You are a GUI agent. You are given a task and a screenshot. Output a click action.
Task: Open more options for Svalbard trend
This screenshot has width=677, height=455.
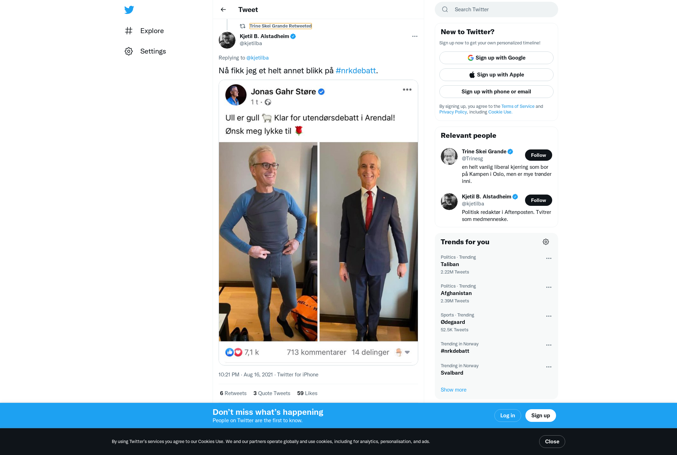coord(549,367)
